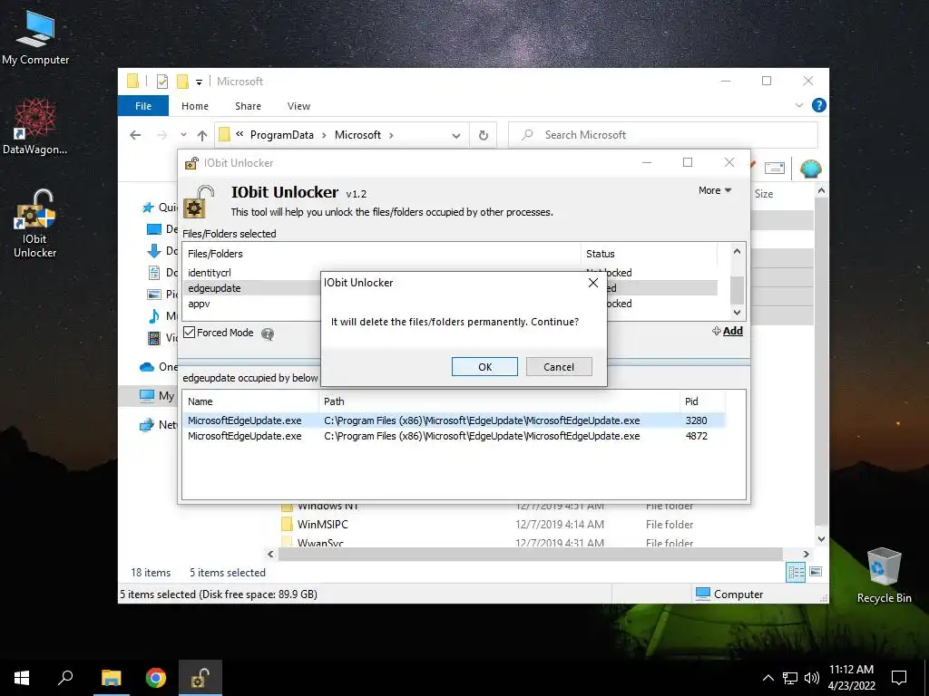Viewport: 929px width, 696px height.
Task: Close the delete confirmation dialog
Action: 593,283
